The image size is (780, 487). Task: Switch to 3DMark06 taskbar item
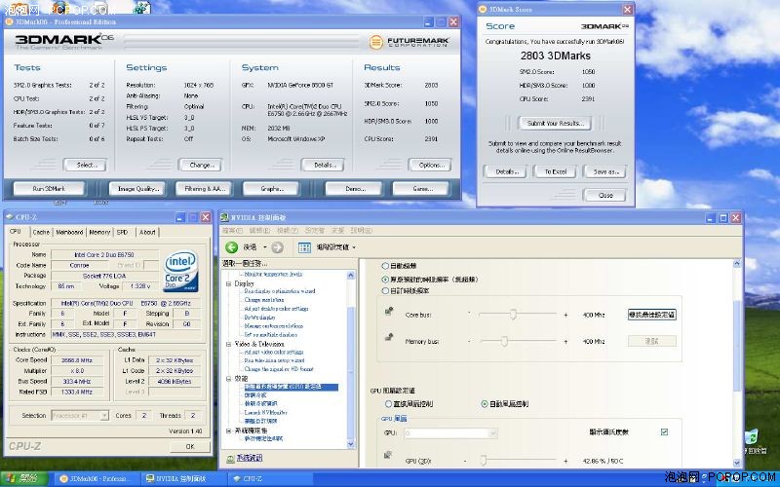pos(96,478)
